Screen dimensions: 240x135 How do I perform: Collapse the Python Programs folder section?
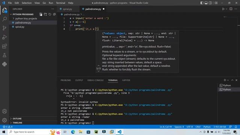coord(23,14)
